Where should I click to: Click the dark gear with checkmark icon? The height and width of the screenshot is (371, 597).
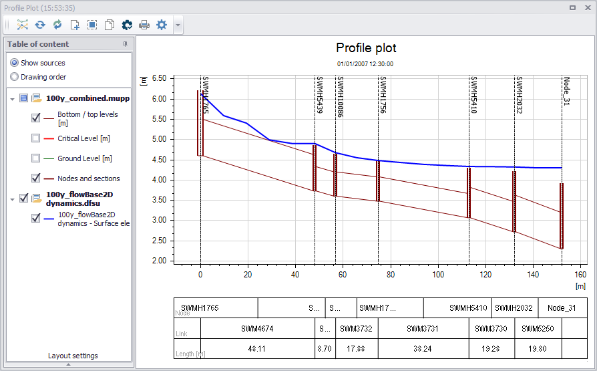point(127,25)
